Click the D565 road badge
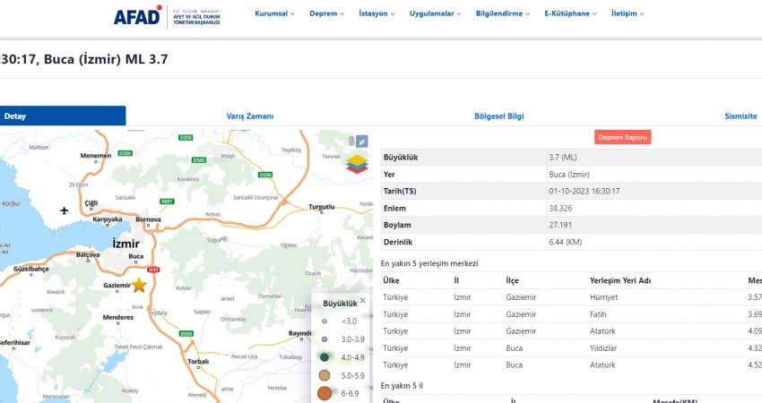762x403 pixels. 199,159
